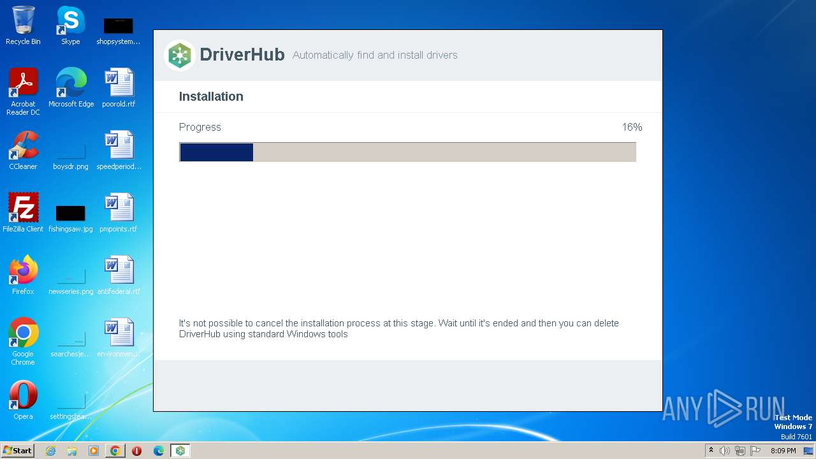Select the Acrobat Reader DC shortcut

[x=23, y=91]
